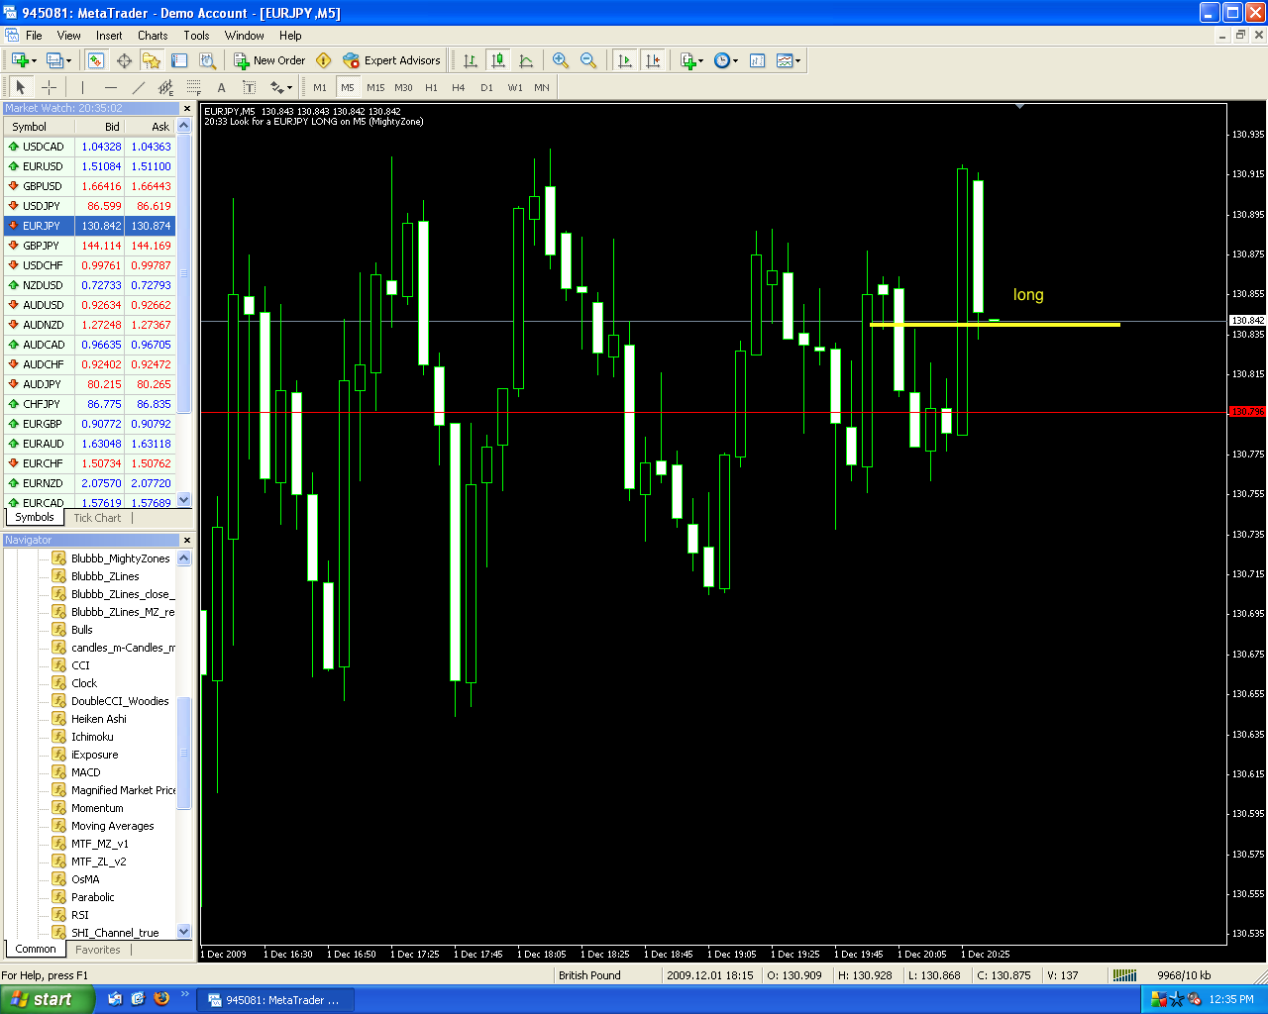Select the Cursor arrow tool

pyautogui.click(x=21, y=87)
